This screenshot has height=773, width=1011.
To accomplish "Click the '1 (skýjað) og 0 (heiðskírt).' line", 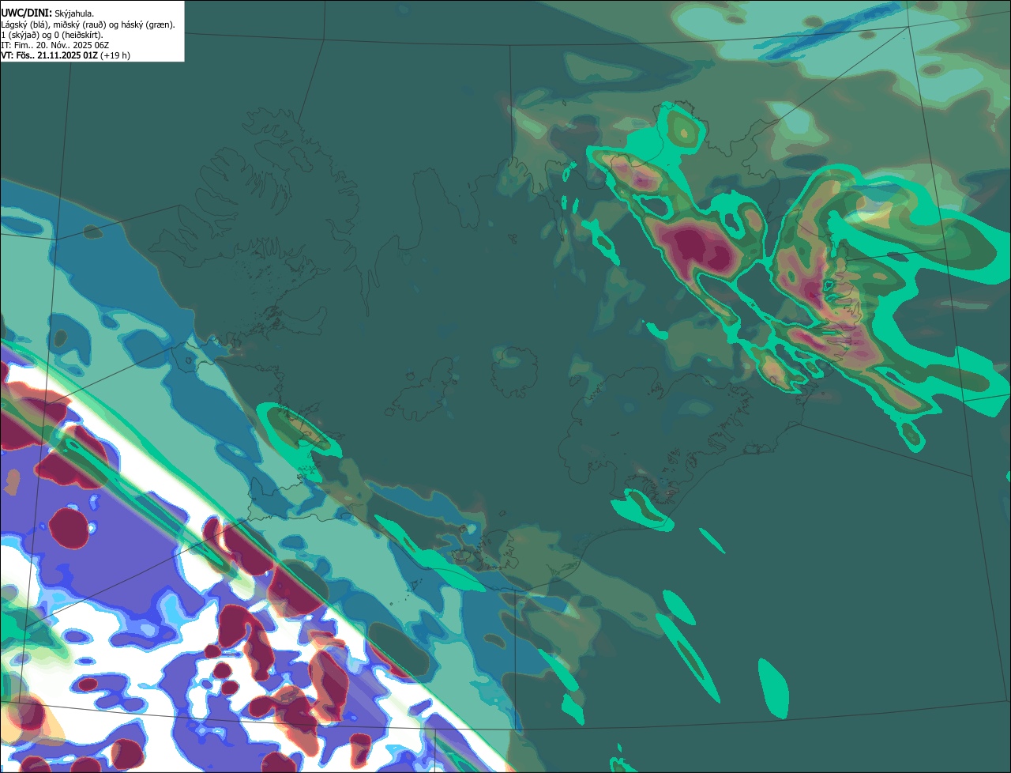I will click(52, 35).
